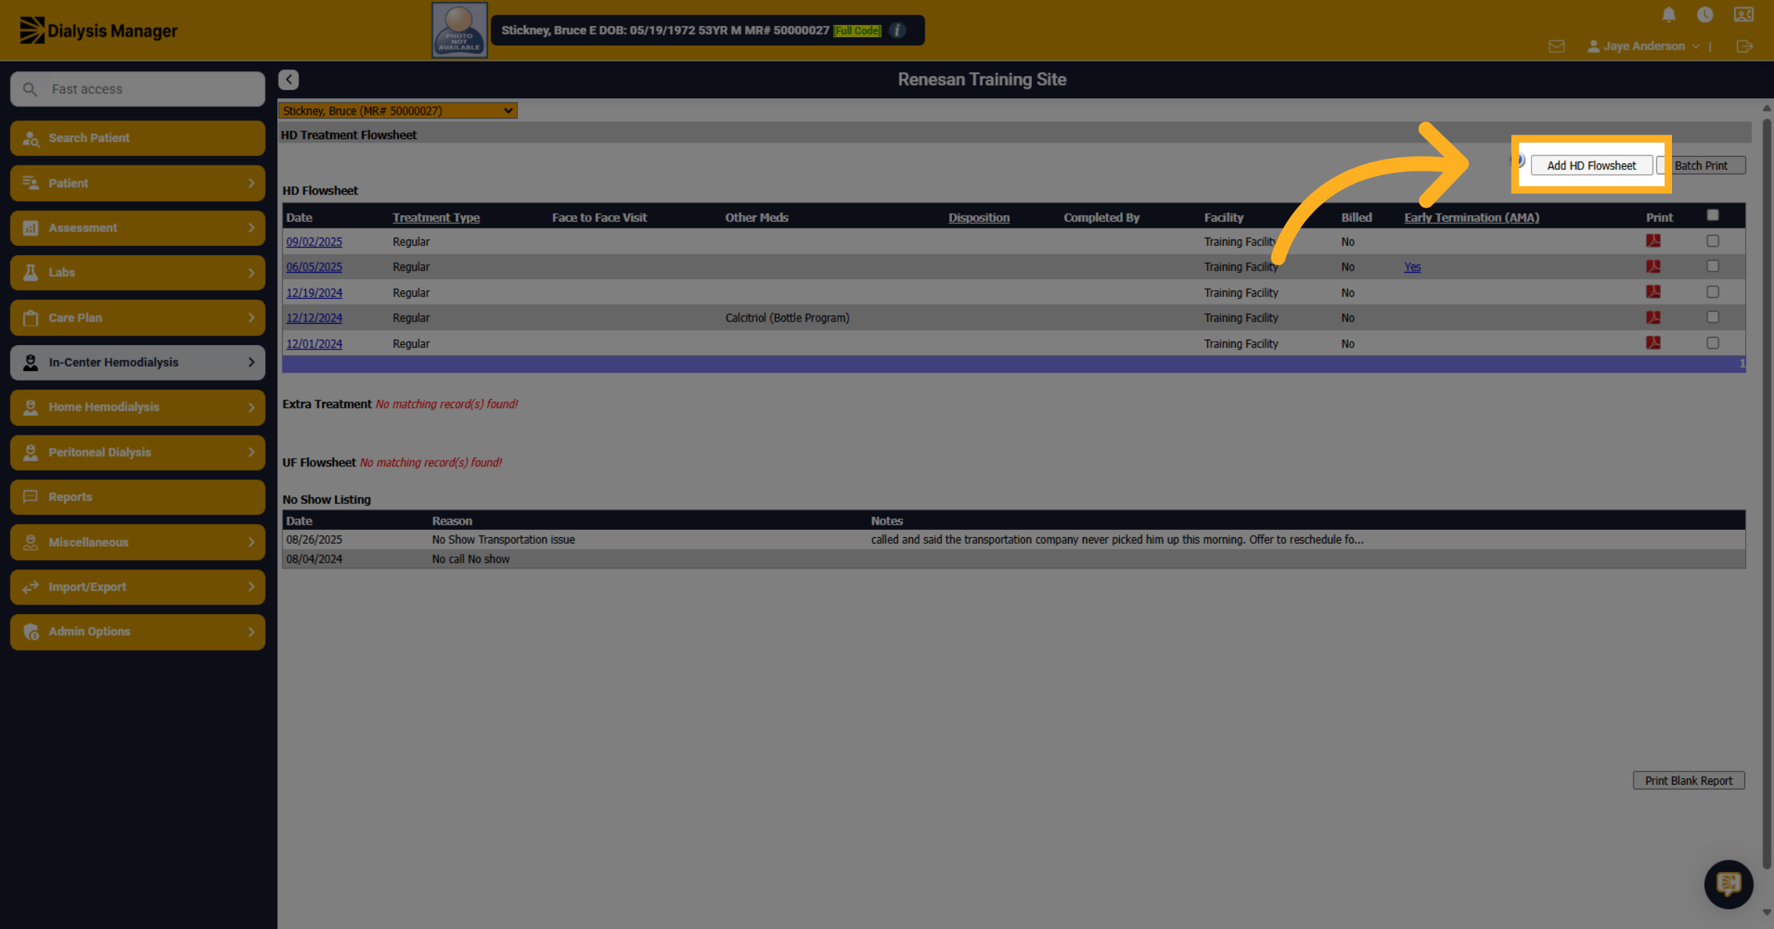This screenshot has height=929, width=1774.
Task: Open Home Hemodialysis menu
Action: [x=137, y=407]
